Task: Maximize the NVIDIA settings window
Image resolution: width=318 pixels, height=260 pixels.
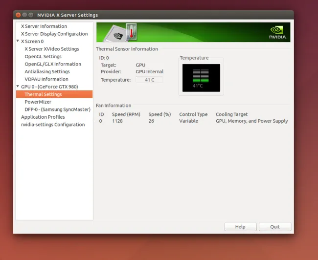Action: [31, 15]
